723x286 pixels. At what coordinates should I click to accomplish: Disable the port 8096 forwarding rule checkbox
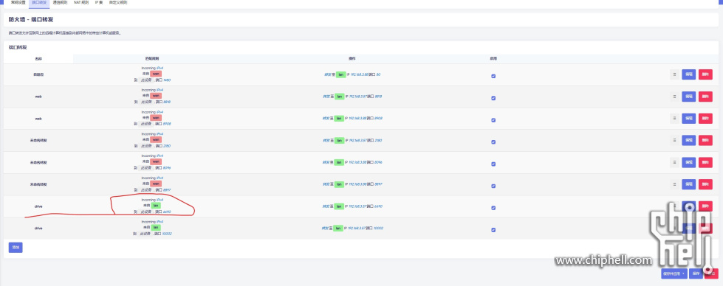[x=493, y=164]
